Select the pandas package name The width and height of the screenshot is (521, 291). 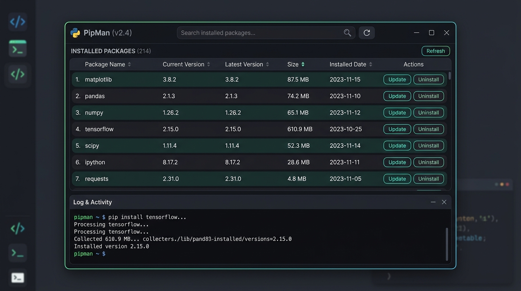coord(95,96)
